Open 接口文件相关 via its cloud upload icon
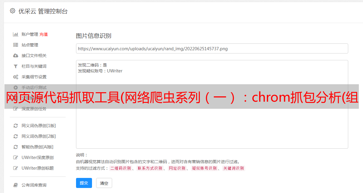Viewport: 363px width, 193px height. [x=16, y=56]
